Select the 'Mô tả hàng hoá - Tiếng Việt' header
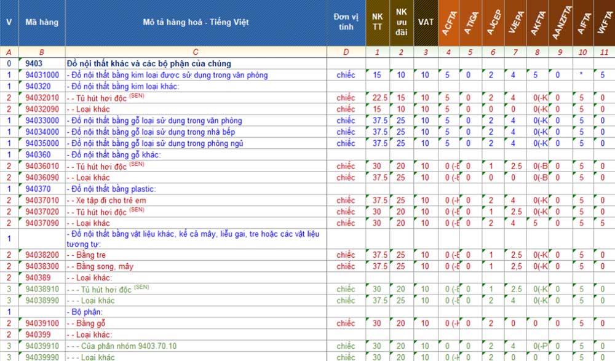The width and height of the screenshot is (615, 361). pos(196,23)
